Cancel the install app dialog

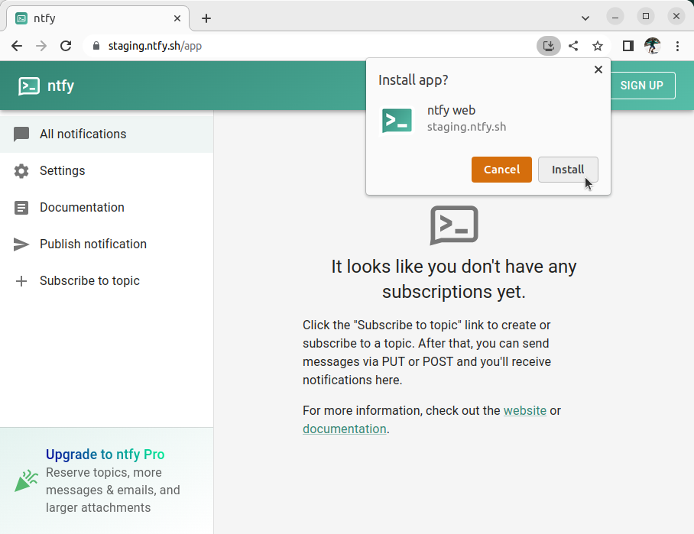coord(501,170)
